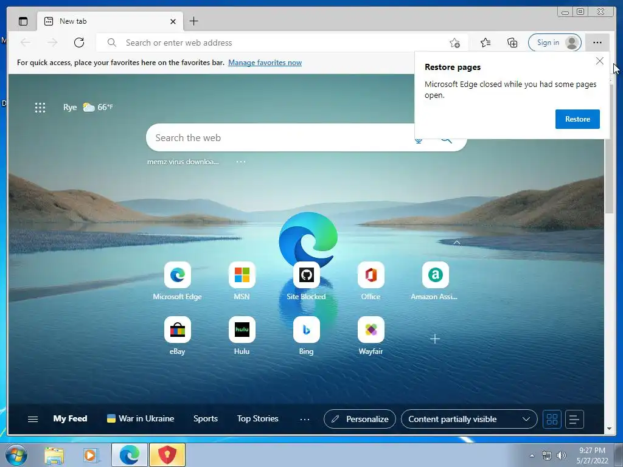The image size is (623, 467).
Task: Collapse quick links with up chevron
Action: point(457,242)
